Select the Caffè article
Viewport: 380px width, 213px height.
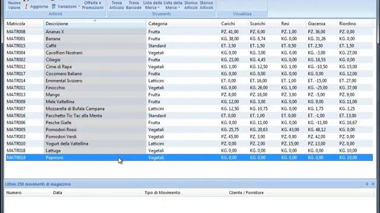click(51, 46)
